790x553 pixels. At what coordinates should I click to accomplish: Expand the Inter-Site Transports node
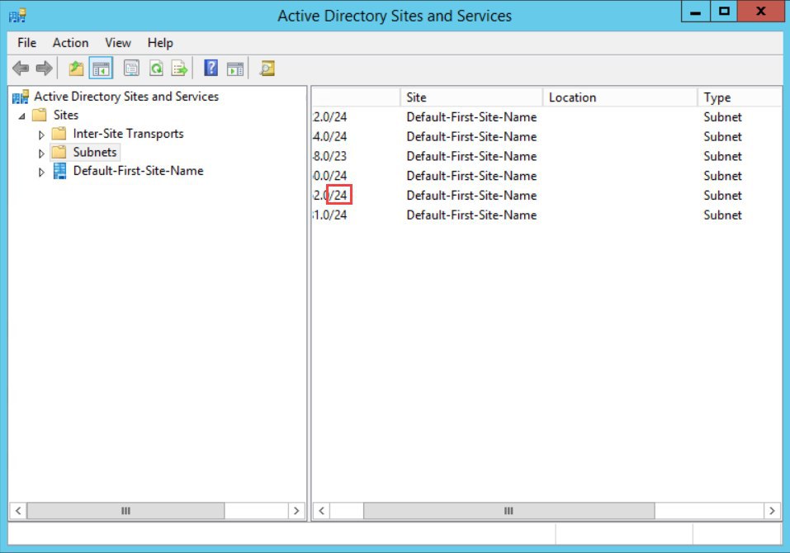41,135
